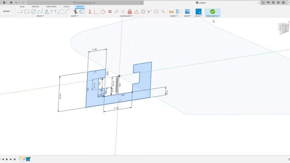Image resolution: width=290 pixels, height=163 pixels.
Task: Select the 17.00 dimension label
Action: [116, 108]
